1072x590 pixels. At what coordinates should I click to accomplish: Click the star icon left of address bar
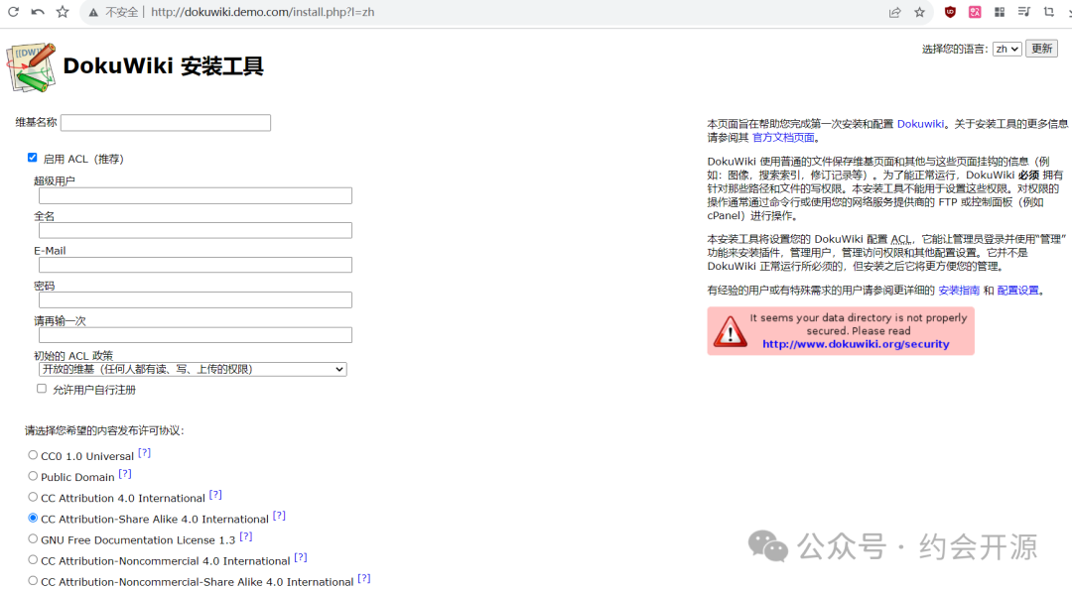pos(63,12)
